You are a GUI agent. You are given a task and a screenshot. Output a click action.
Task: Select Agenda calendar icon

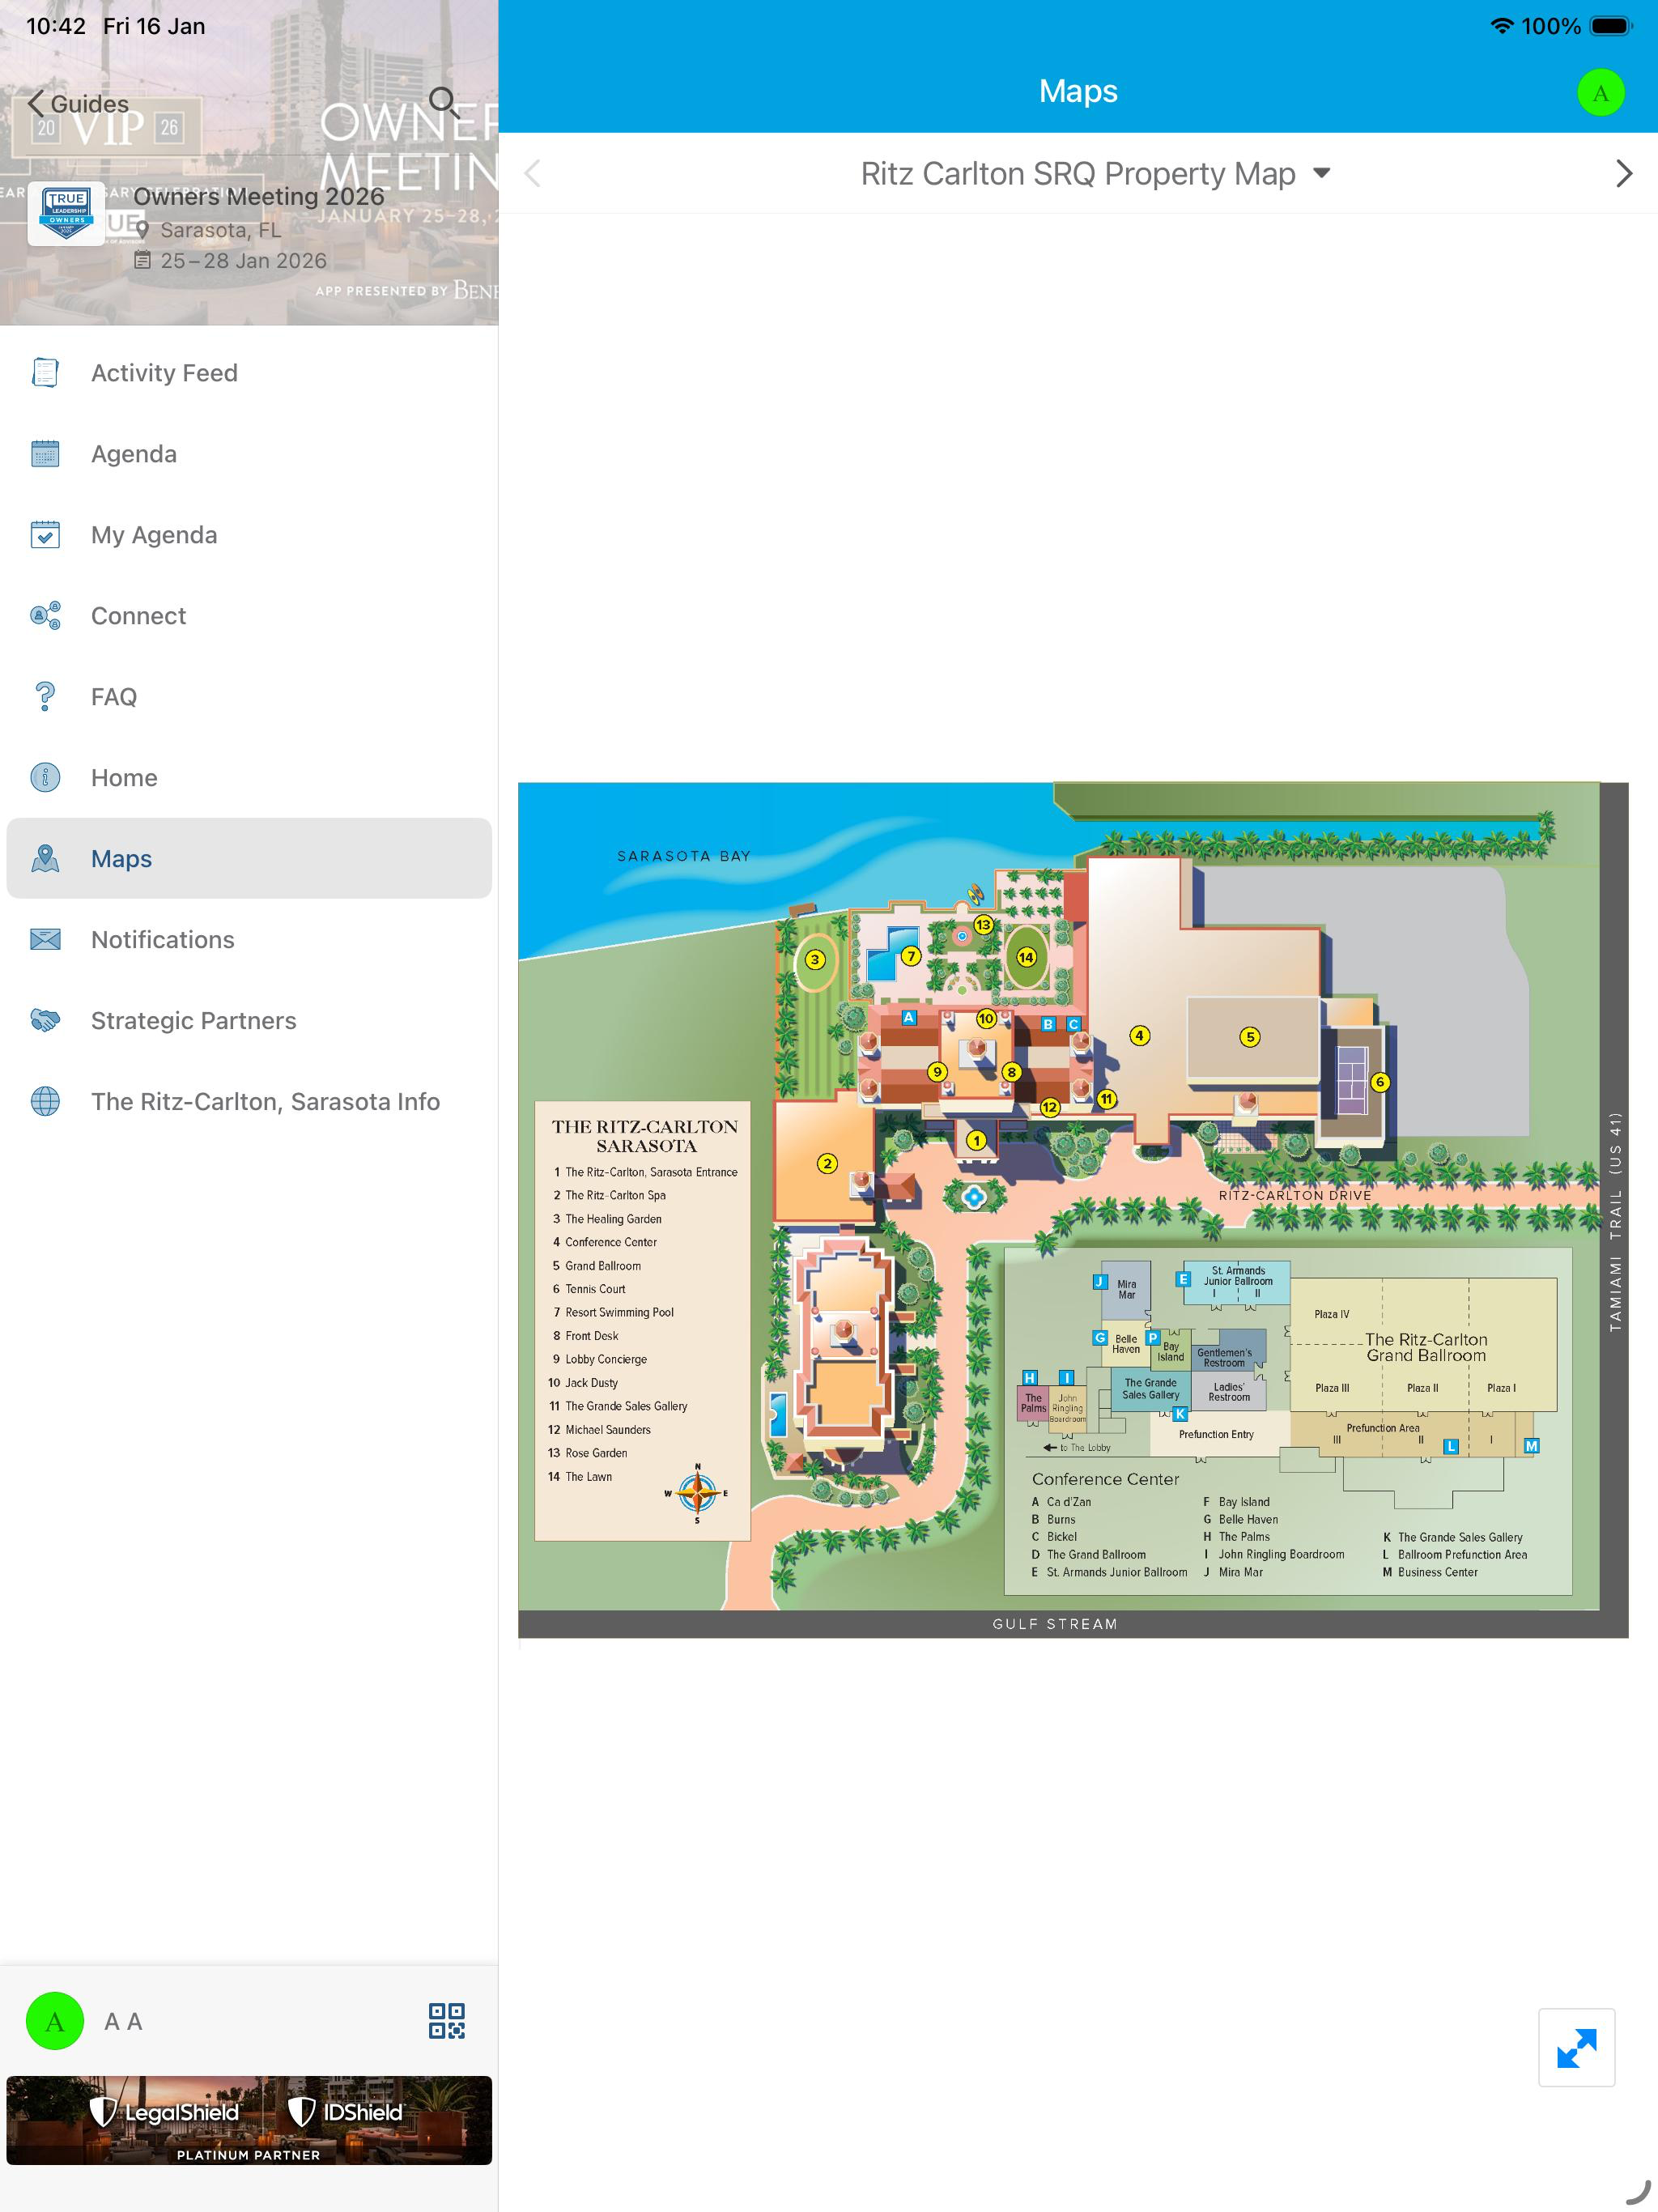(x=45, y=454)
